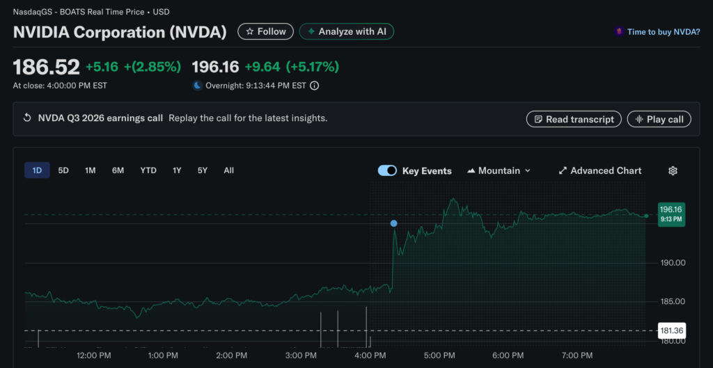Click the overnight moon icon
This screenshot has width=713, height=368.
click(198, 86)
